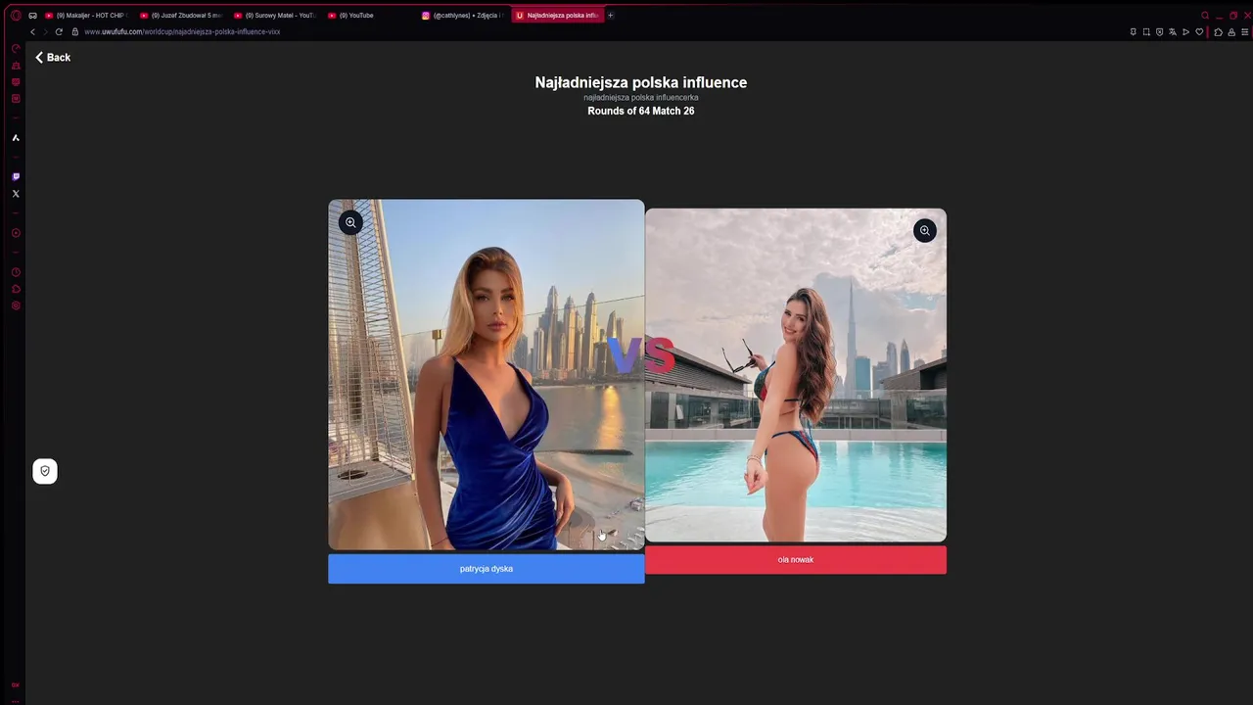Select the Najładniejsza polska tab
1253x705 pixels.
point(557,16)
